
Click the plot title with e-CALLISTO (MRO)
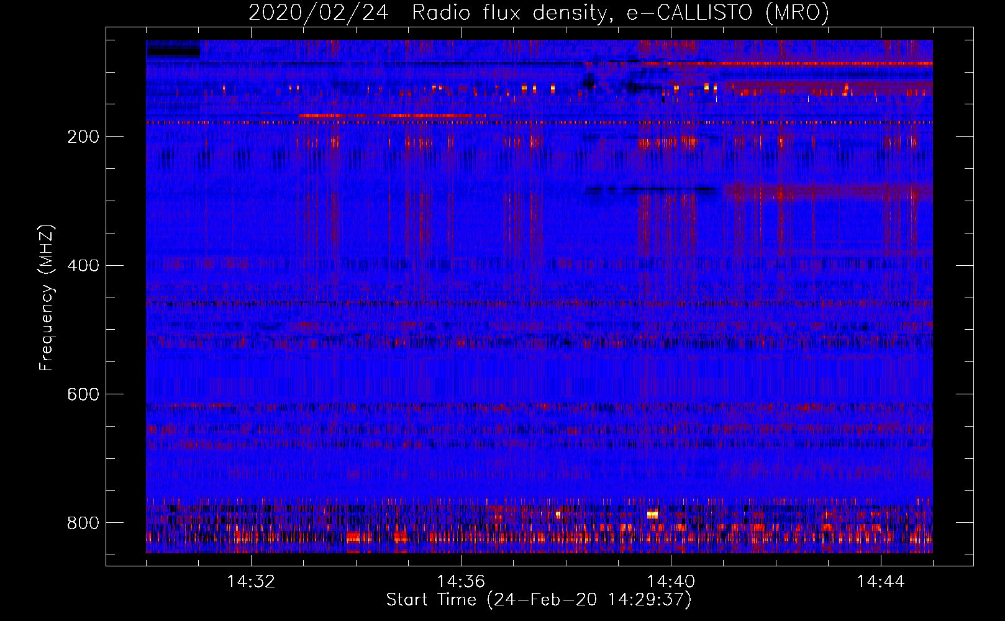539,13
